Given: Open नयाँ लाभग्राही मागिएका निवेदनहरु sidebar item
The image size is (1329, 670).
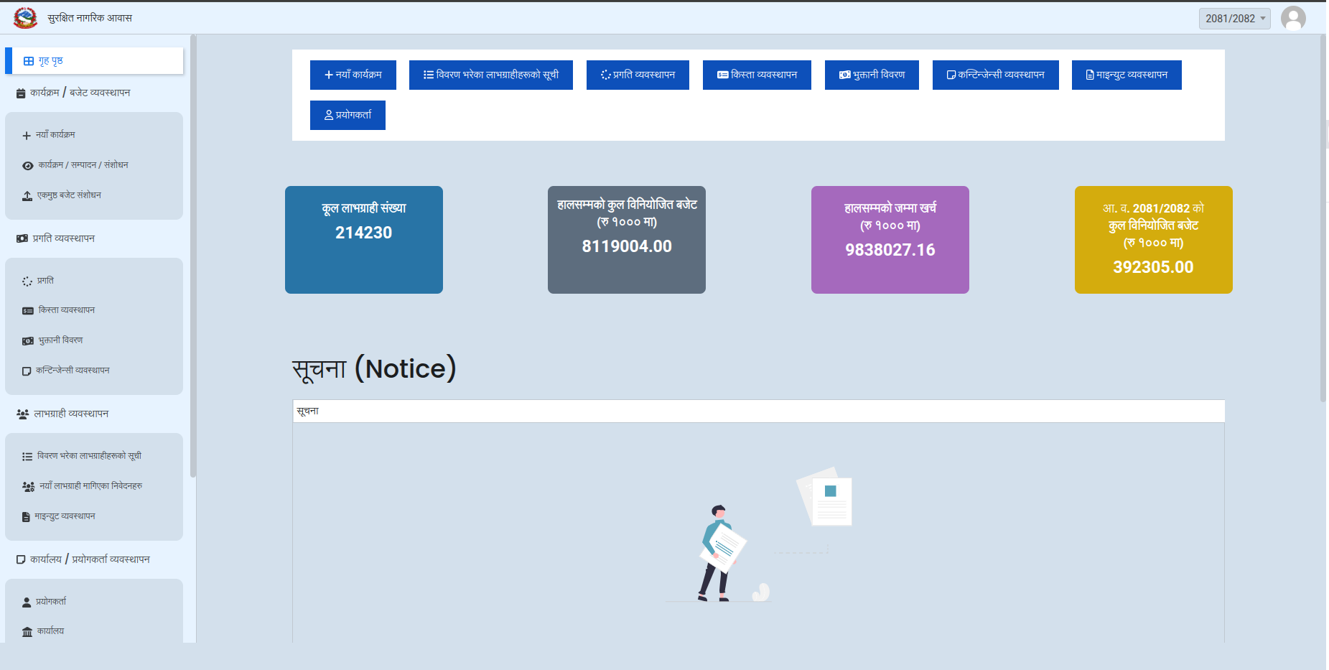Looking at the screenshot, I should pyautogui.click(x=90, y=486).
